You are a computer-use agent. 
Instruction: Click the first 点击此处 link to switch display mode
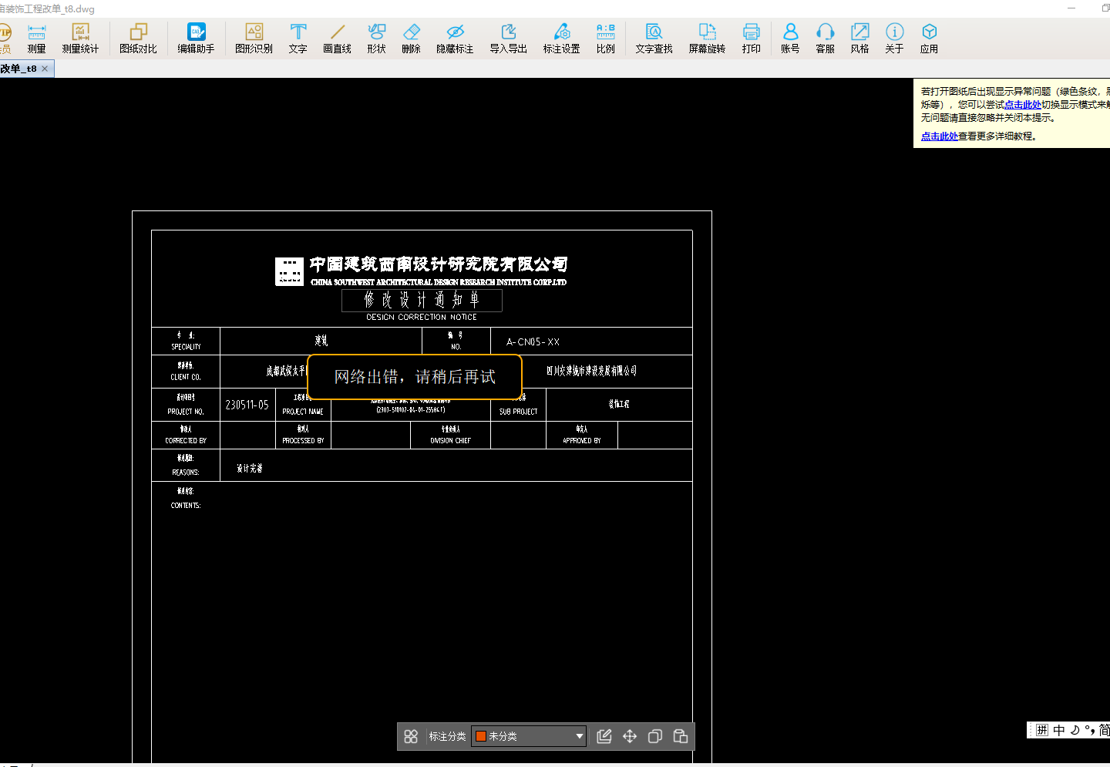[1022, 105]
